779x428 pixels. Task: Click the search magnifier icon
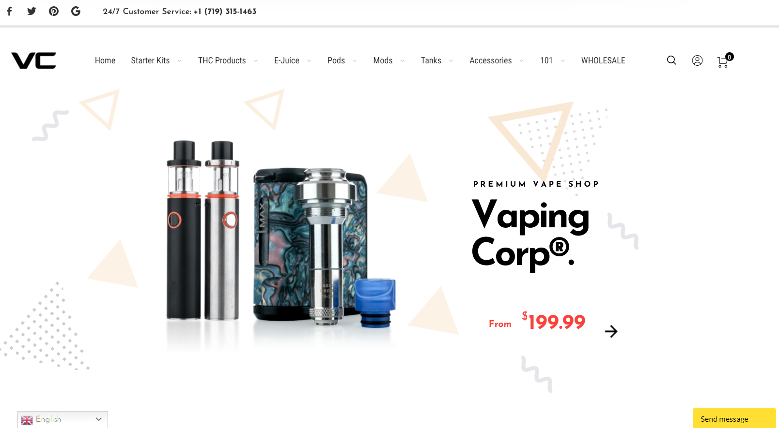tap(671, 60)
